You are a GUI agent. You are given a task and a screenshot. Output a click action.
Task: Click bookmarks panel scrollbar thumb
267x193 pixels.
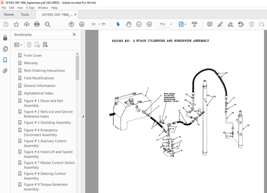pyautogui.click(x=78, y=68)
